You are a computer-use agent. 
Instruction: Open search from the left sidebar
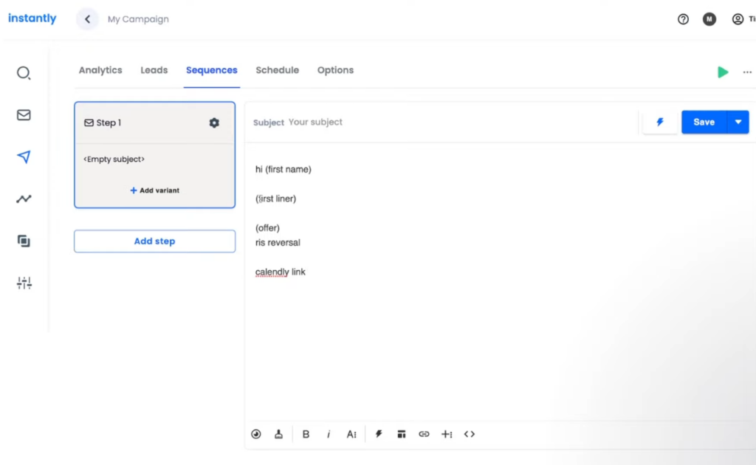(x=24, y=72)
